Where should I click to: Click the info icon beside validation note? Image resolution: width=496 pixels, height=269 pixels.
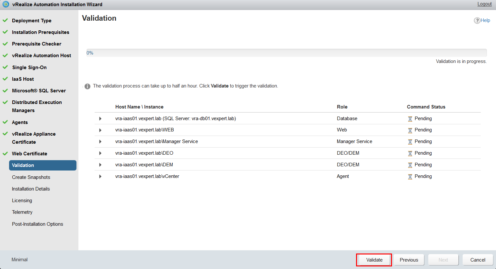[87, 86]
